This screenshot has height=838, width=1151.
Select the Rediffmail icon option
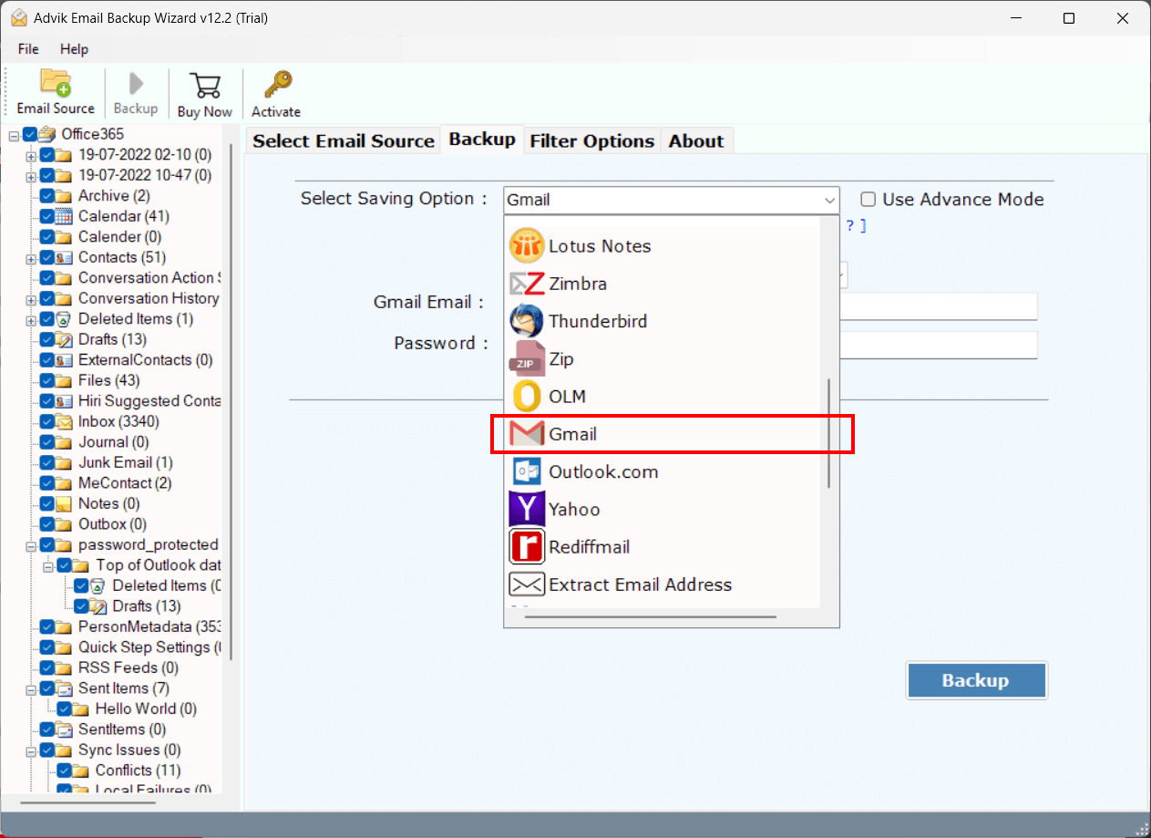(527, 546)
